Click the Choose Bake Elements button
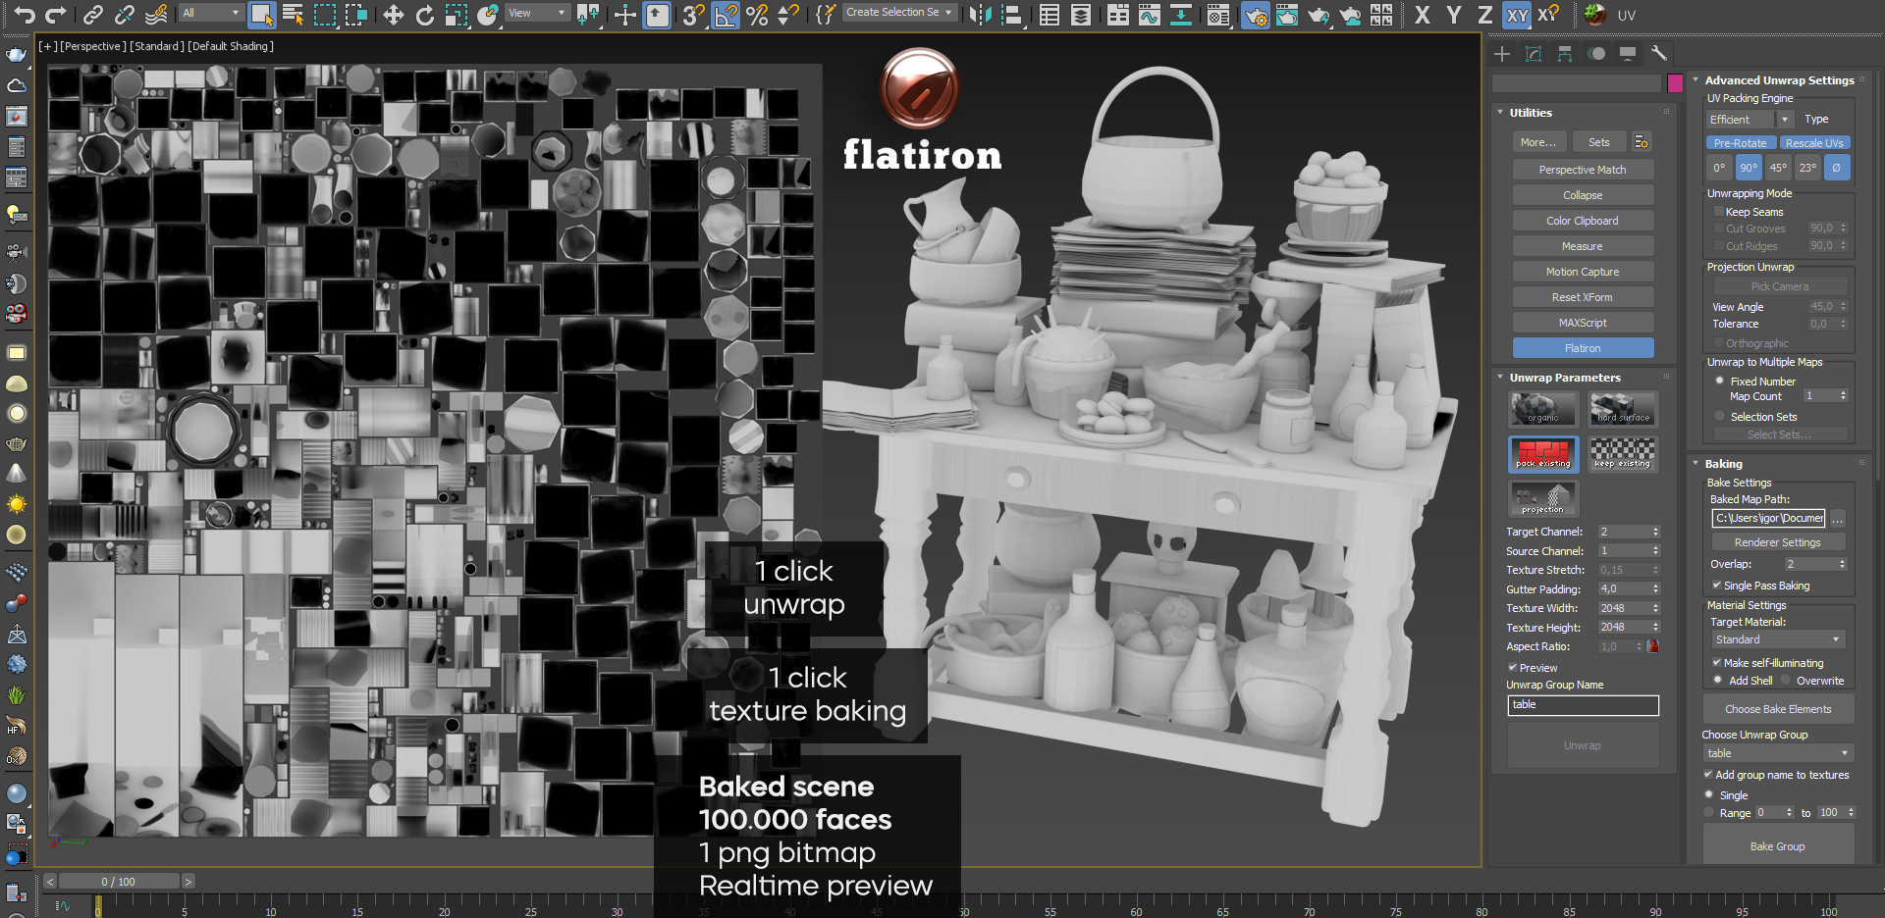Image resolution: width=1885 pixels, height=918 pixels. [x=1778, y=709]
